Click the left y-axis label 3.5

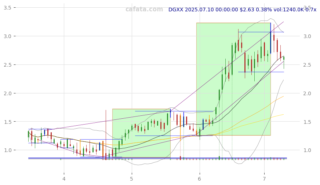7,8
